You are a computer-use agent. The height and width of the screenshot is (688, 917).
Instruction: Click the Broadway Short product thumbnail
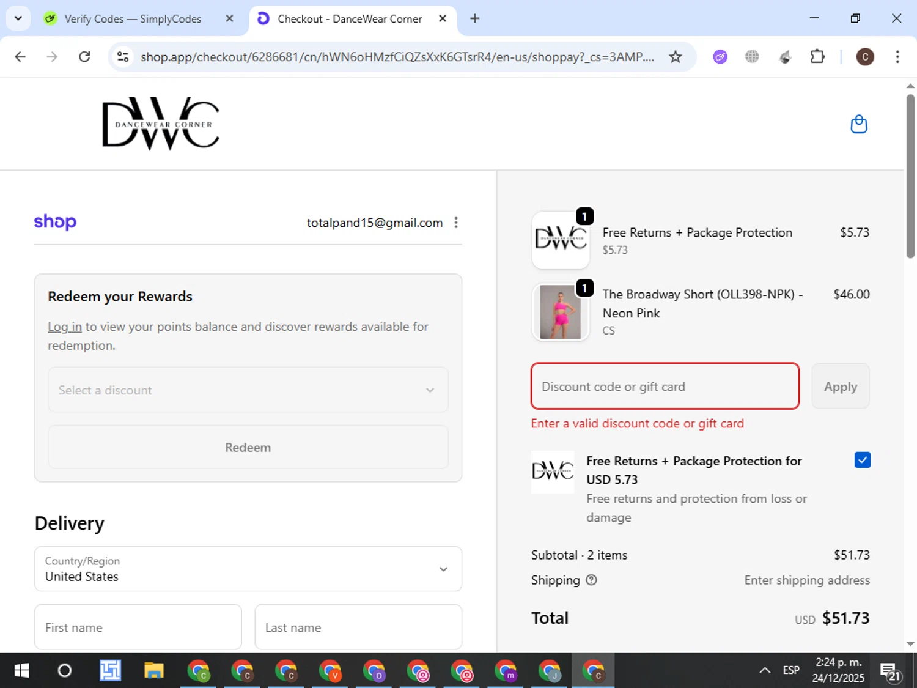click(x=561, y=312)
